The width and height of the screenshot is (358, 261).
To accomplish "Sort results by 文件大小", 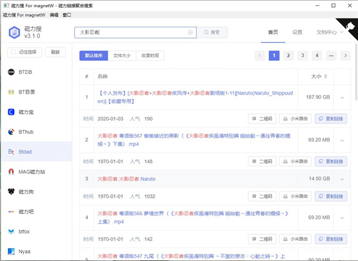I will (122, 55).
